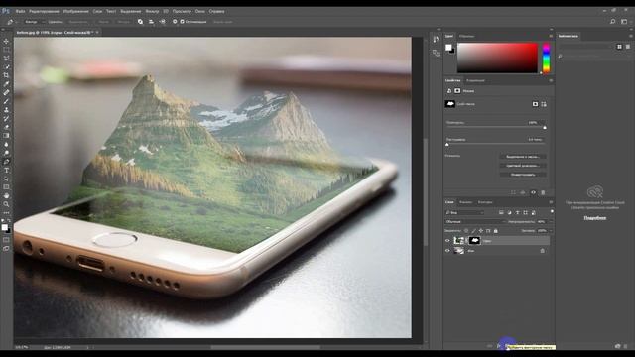Click the Select and Mask button
The height and width of the screenshot is (357, 635).
click(523, 157)
